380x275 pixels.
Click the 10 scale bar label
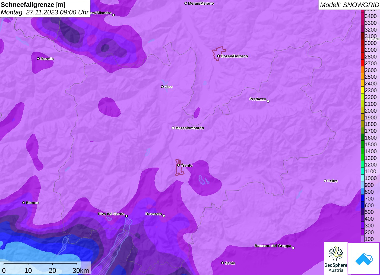pos(28,270)
